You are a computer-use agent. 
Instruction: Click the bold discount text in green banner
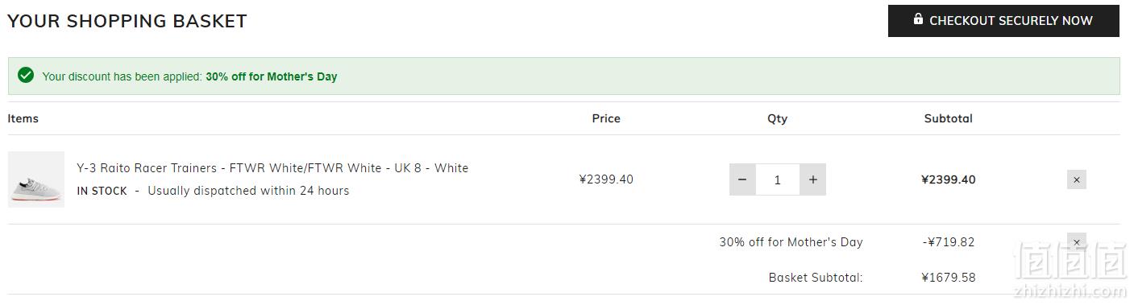click(272, 76)
